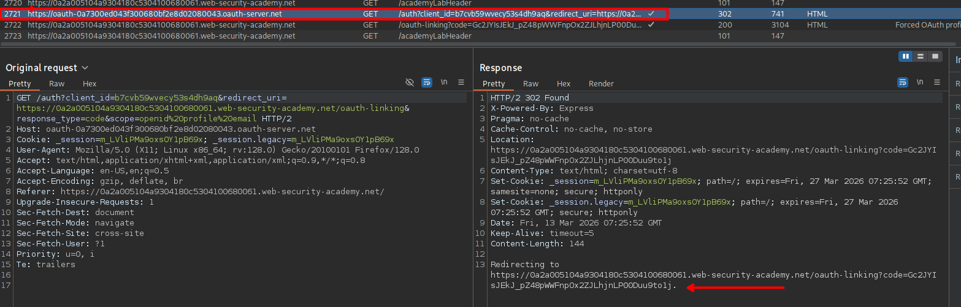
Task: Switch to side-by-side layout view
Action: pos(905,56)
